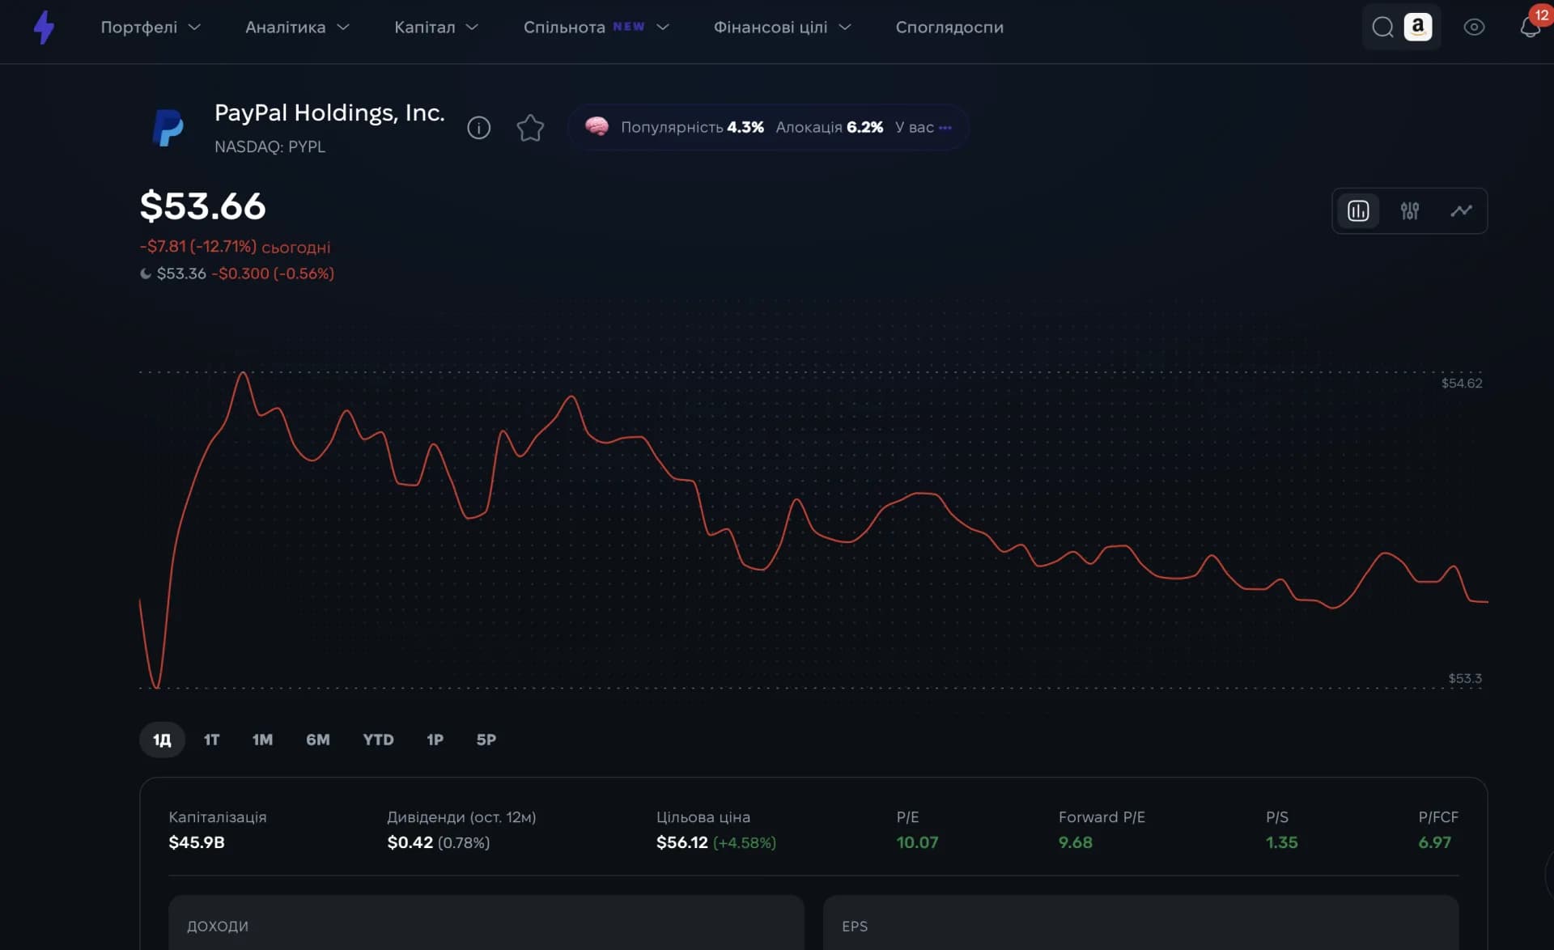Click the Цільова ціна $56.12 value
Image resolution: width=1554 pixels, height=950 pixels.
tap(681, 842)
